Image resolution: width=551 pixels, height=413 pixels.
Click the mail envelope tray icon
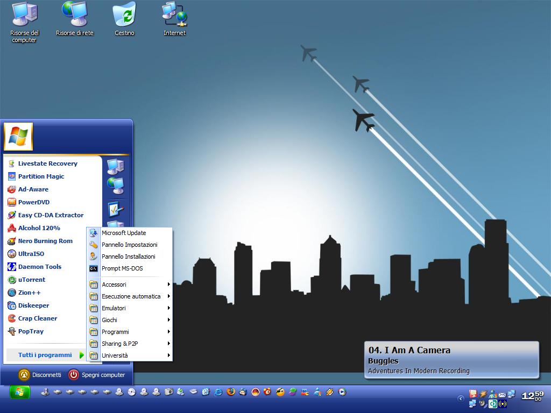(x=503, y=395)
